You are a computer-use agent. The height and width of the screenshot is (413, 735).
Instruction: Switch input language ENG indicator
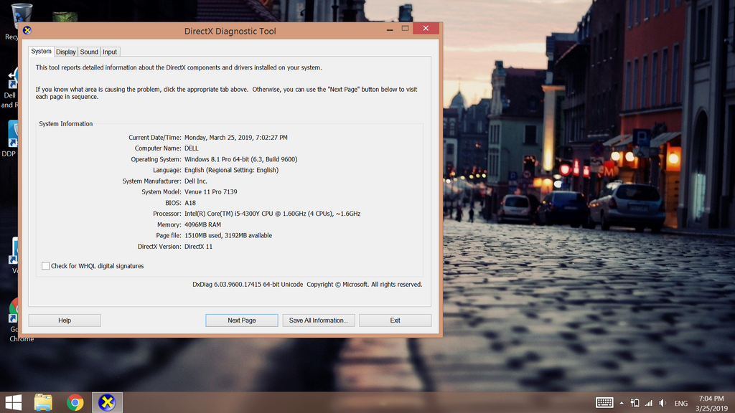coord(681,403)
